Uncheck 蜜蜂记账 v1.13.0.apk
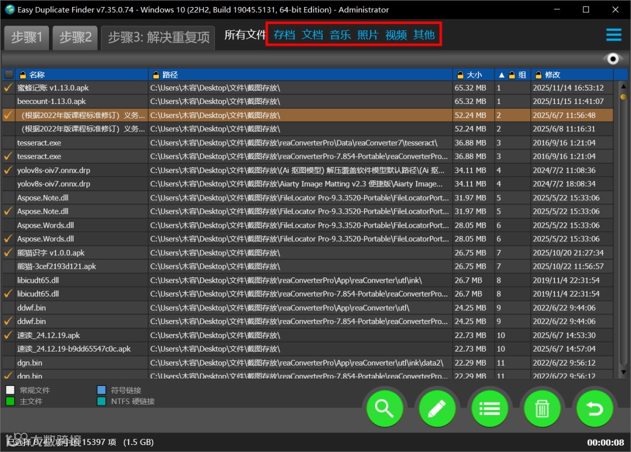This screenshot has height=452, width=631. pyautogui.click(x=8, y=88)
